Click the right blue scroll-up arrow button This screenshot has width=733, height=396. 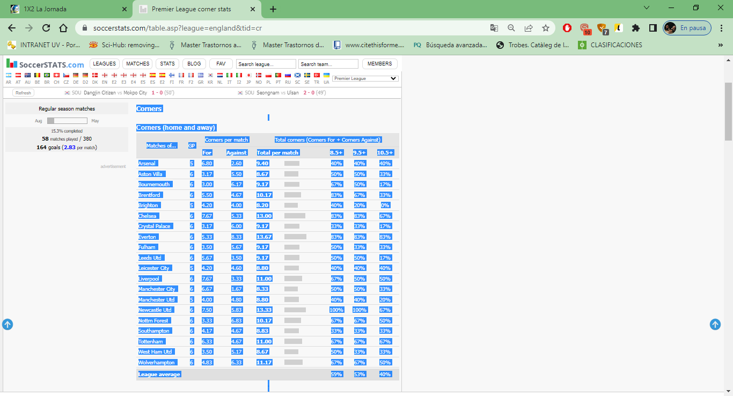[x=715, y=324]
